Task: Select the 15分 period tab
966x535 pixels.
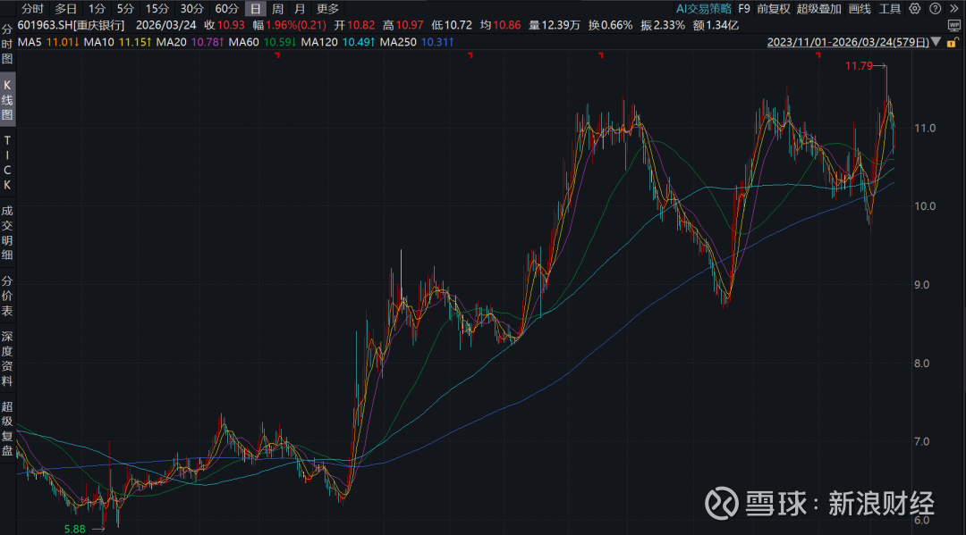Action: click(157, 9)
